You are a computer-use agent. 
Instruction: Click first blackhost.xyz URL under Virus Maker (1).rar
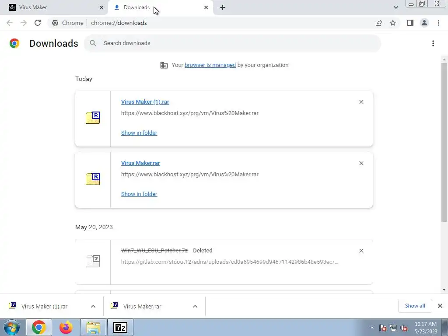tap(190, 113)
